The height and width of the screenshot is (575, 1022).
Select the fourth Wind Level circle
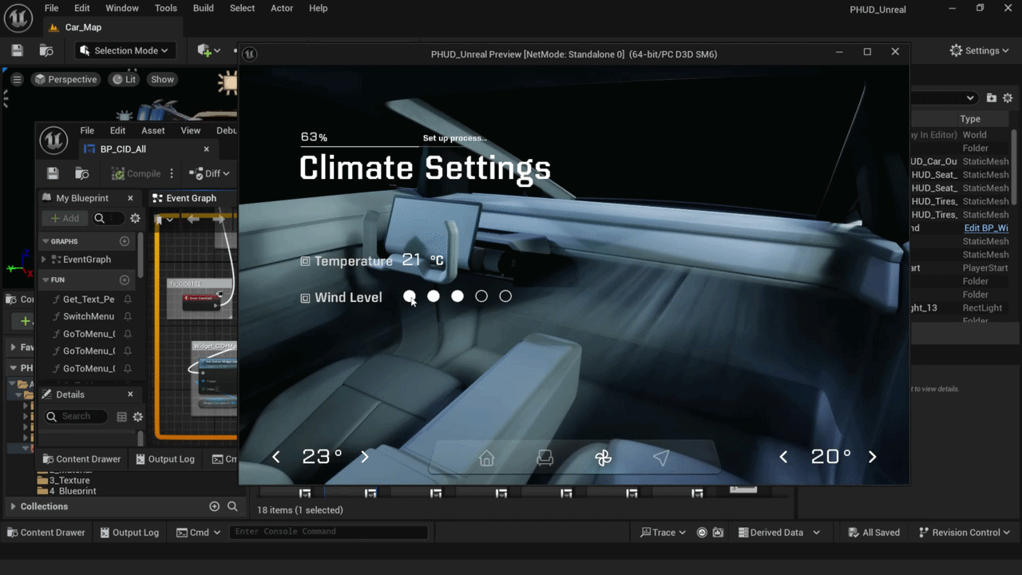481,296
